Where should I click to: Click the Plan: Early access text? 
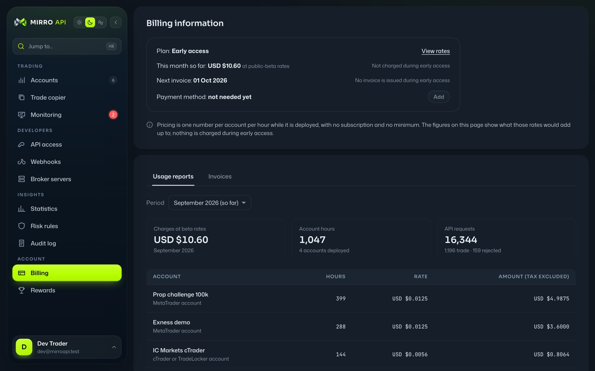[x=183, y=51]
